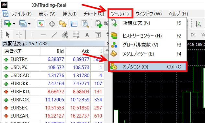Select the Fibonacci retracement tool
205x123 pixels.
tap(76, 35)
